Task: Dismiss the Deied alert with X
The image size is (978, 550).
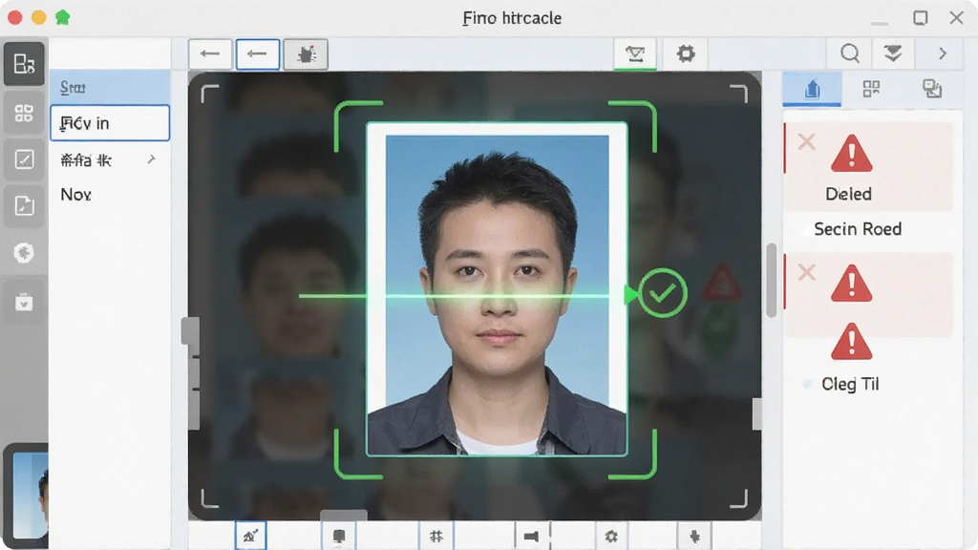Action: click(806, 141)
